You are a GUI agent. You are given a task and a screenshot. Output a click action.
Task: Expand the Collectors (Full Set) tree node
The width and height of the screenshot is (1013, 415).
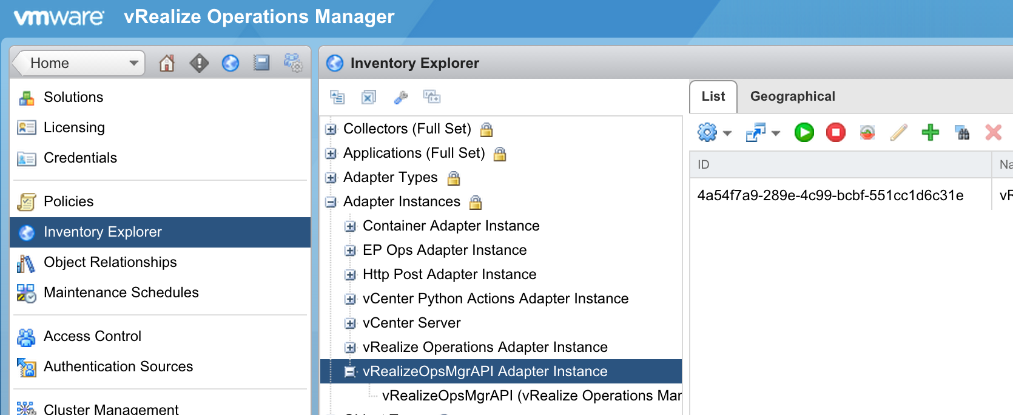[x=331, y=129]
